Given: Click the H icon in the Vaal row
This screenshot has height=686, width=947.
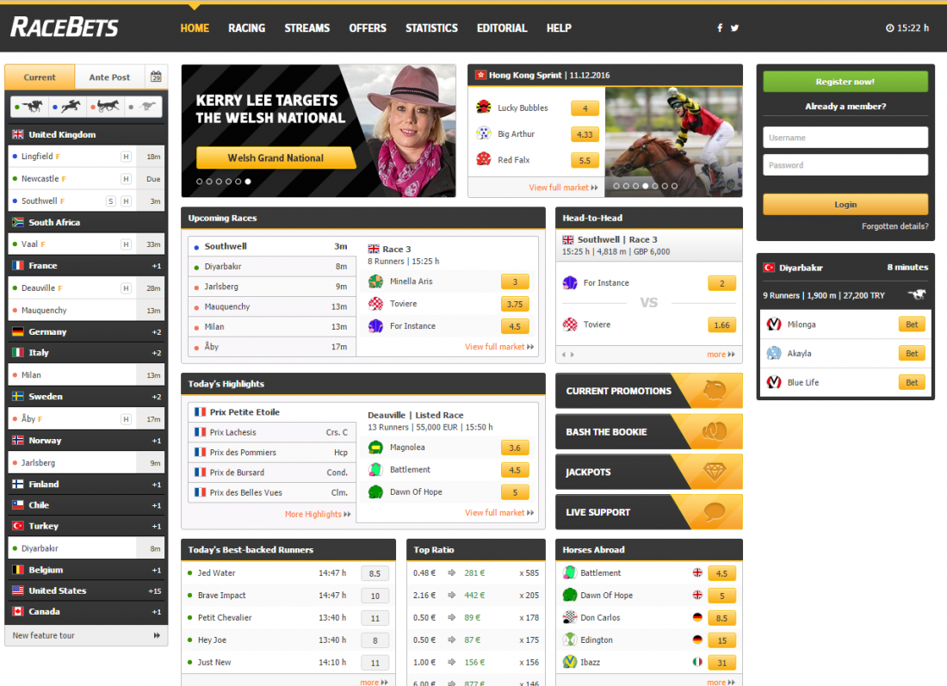Looking at the screenshot, I should (127, 244).
